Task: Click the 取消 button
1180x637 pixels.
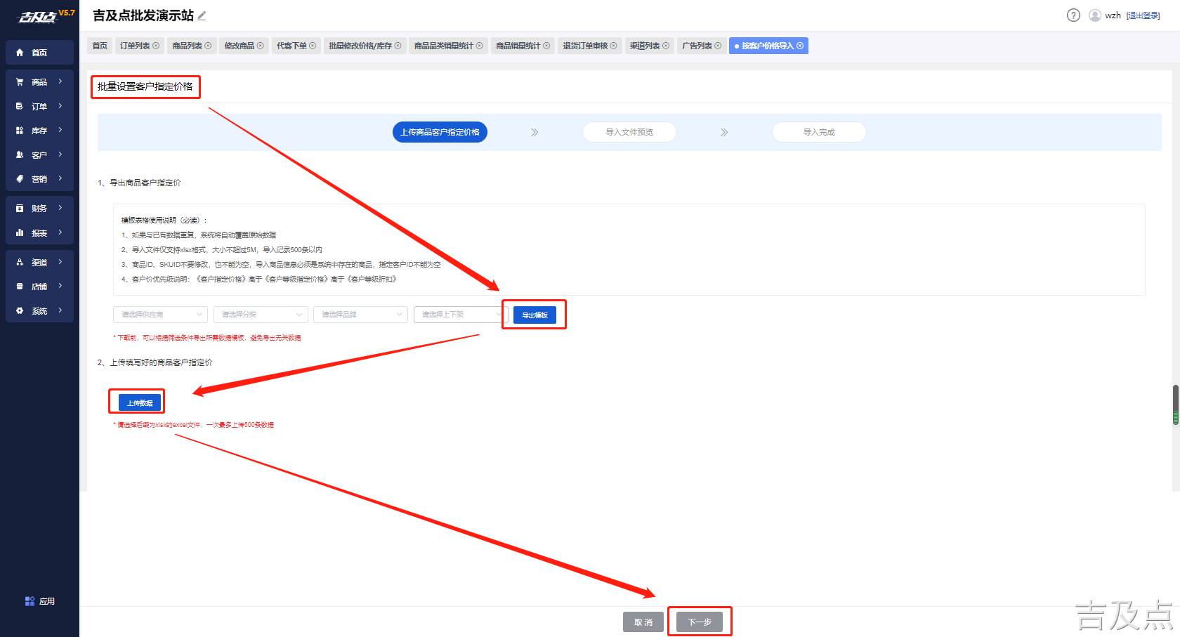Action: (x=643, y=622)
